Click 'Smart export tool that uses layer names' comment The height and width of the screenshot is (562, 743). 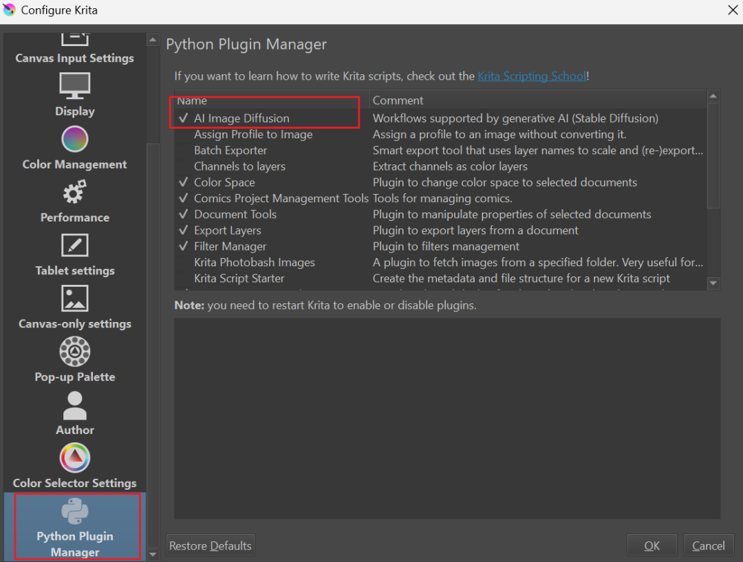click(x=538, y=150)
